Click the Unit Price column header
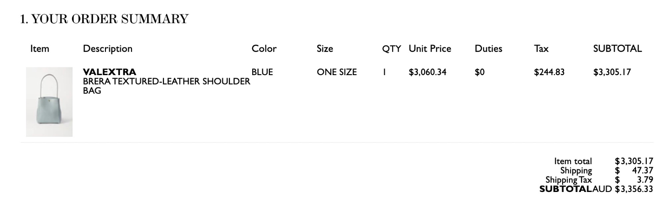The width and height of the screenshot is (669, 198). pos(430,48)
